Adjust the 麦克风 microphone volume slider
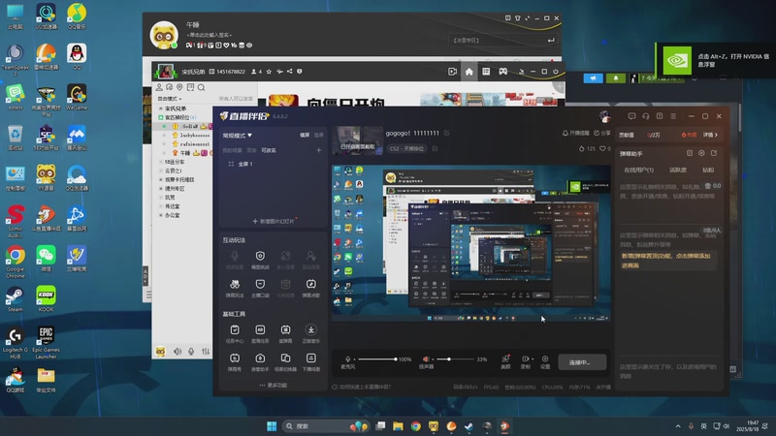Image resolution: width=776 pixels, height=436 pixels. point(377,359)
